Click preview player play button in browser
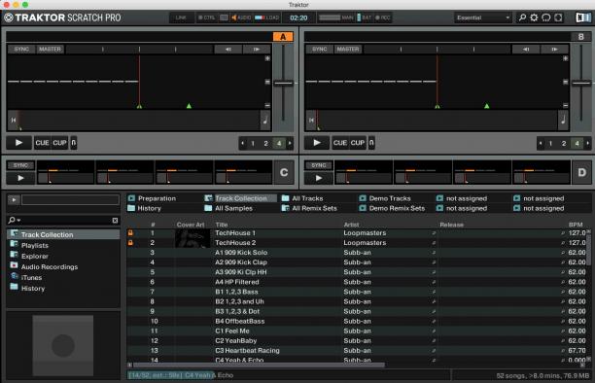595x383 pixels. (14, 199)
